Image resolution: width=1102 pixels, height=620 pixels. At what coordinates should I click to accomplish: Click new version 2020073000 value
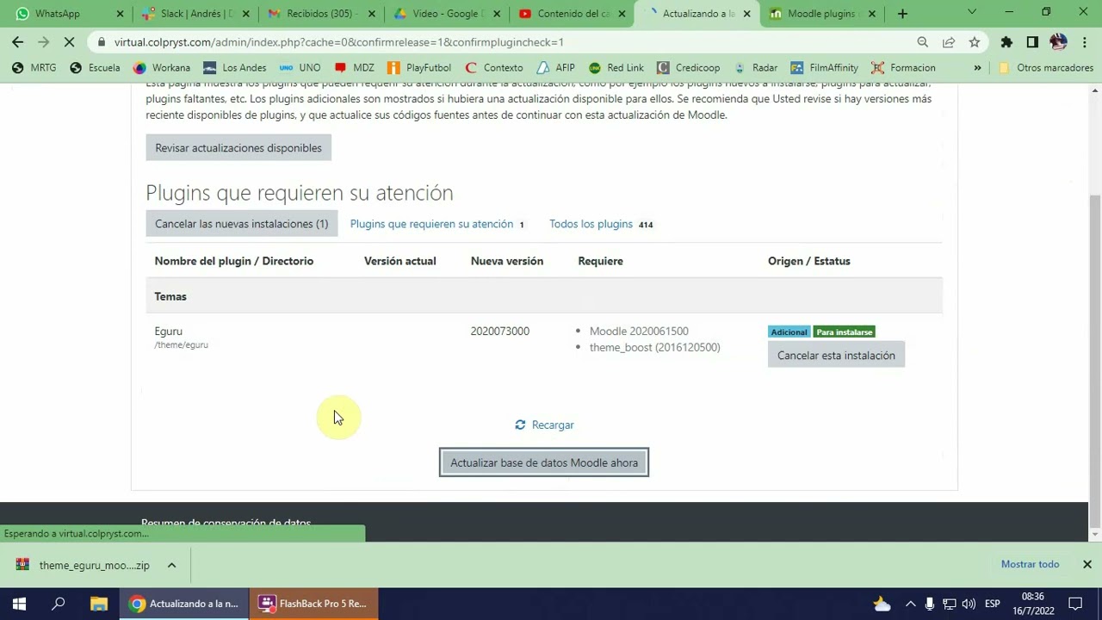point(499,331)
